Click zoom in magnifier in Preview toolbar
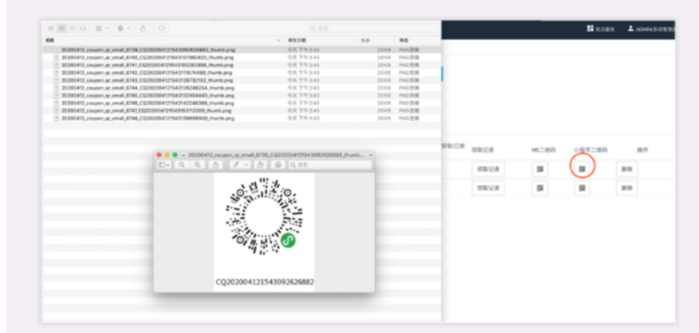 pyautogui.click(x=199, y=165)
